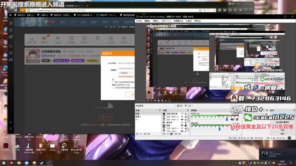Click the rtmp地址 field in the dialog
Viewport: 296px width, 166px height.
click(x=127, y=63)
